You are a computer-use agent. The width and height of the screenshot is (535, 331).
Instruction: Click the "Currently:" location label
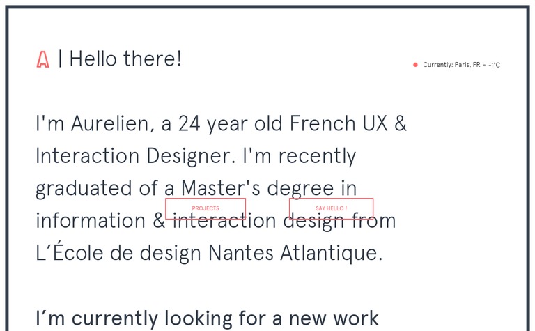point(438,65)
